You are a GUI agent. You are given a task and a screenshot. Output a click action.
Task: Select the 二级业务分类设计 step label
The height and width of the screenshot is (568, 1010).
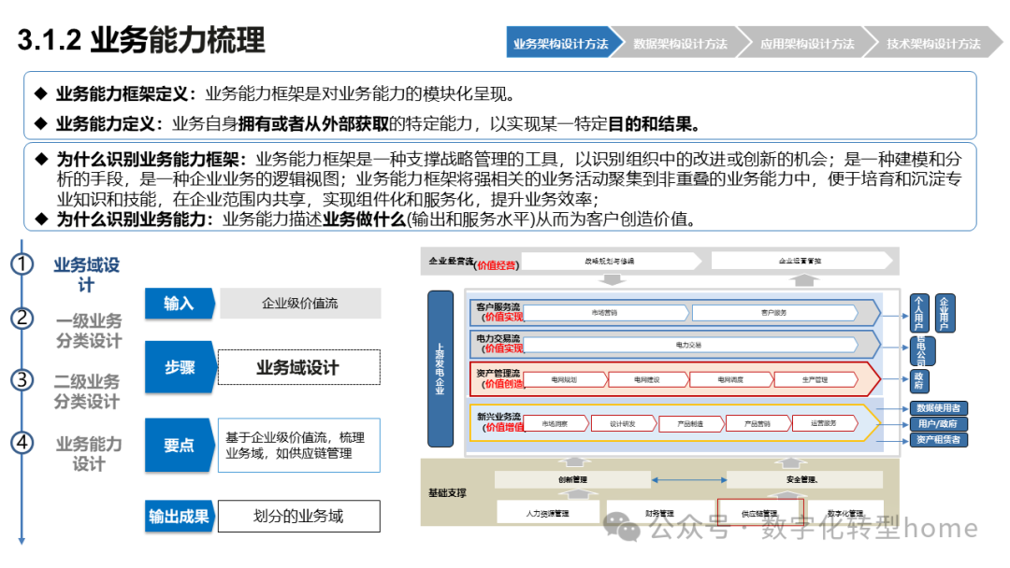coord(87,391)
